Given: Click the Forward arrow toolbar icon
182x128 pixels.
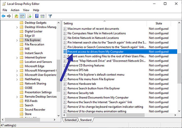Looking at the screenshot, I should 9,16.
